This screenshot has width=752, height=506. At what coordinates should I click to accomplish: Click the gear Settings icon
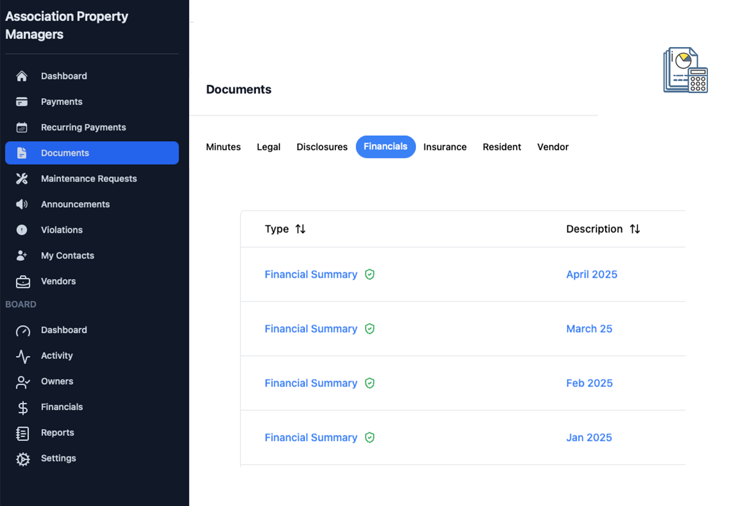click(23, 459)
